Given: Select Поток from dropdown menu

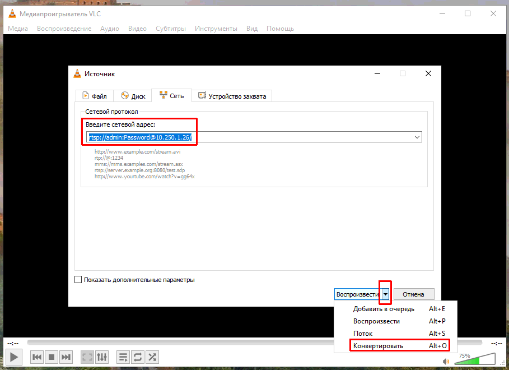Looking at the screenshot, I should tap(395, 334).
